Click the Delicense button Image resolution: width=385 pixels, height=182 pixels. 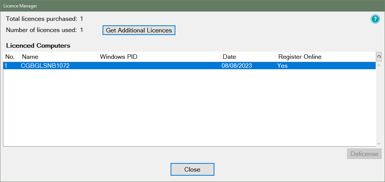364,154
